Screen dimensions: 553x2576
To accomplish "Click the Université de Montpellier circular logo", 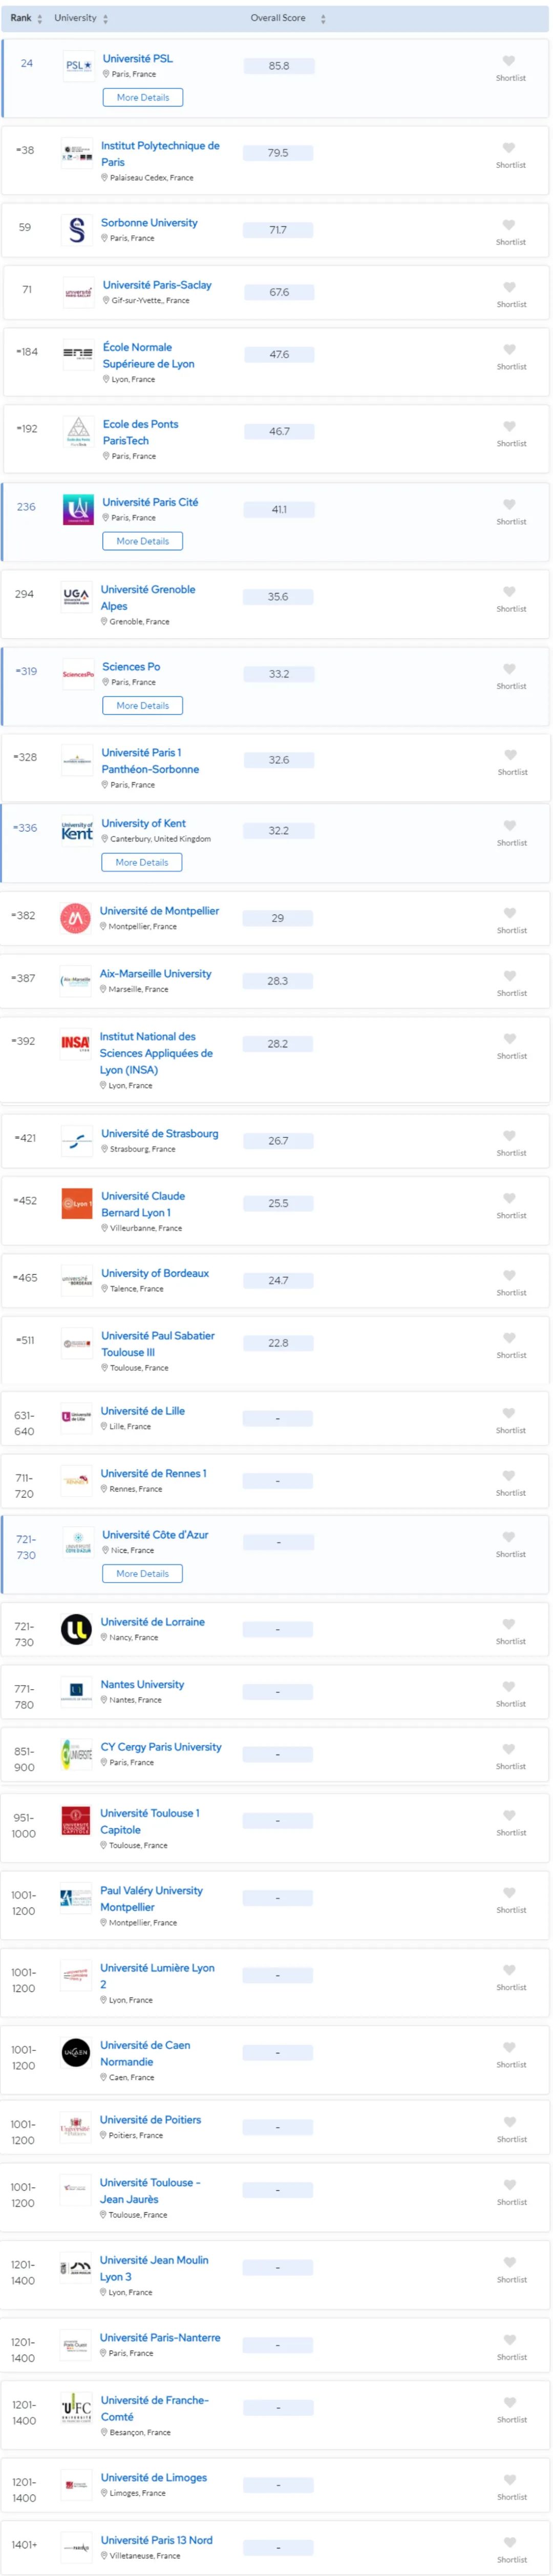I will pos(77,918).
